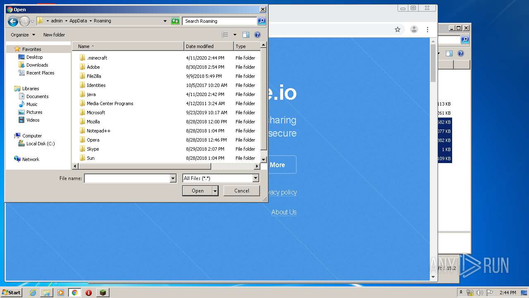529x298 pixels.
Task: Create a New folder
Action: click(x=54, y=35)
